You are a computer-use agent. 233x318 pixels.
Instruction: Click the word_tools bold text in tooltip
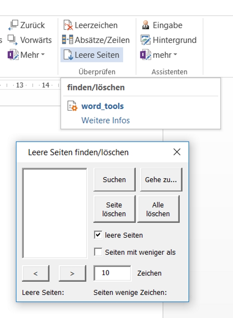102,106
